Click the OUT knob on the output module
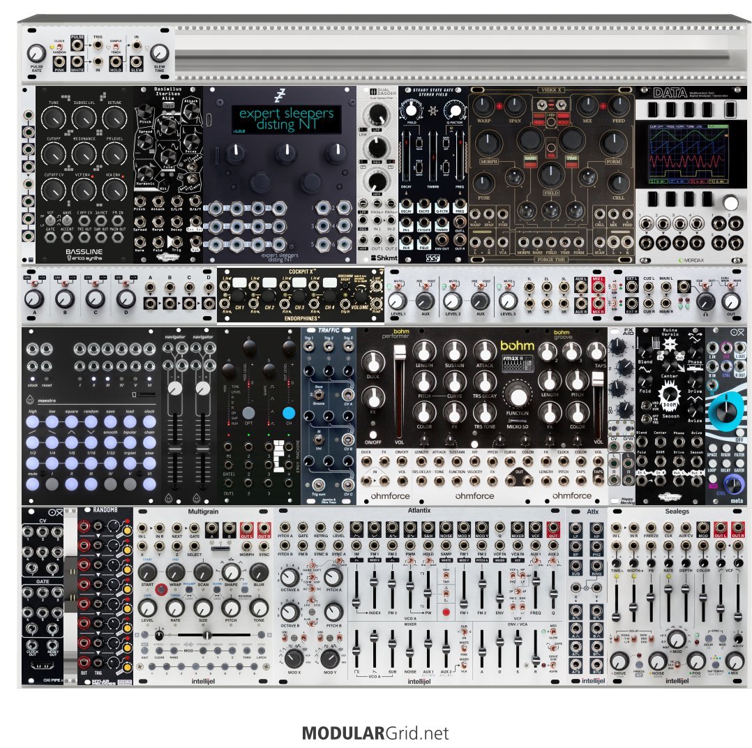This screenshot has width=752, height=748. [x=730, y=301]
